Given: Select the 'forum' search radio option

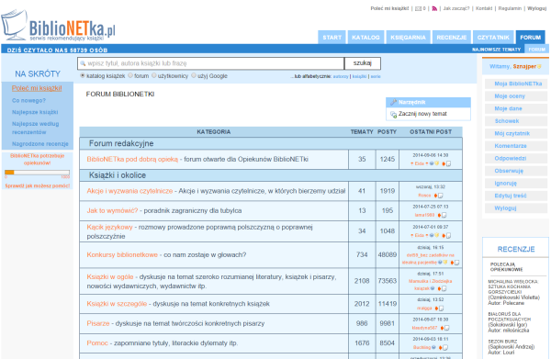Looking at the screenshot, I should (x=130, y=75).
